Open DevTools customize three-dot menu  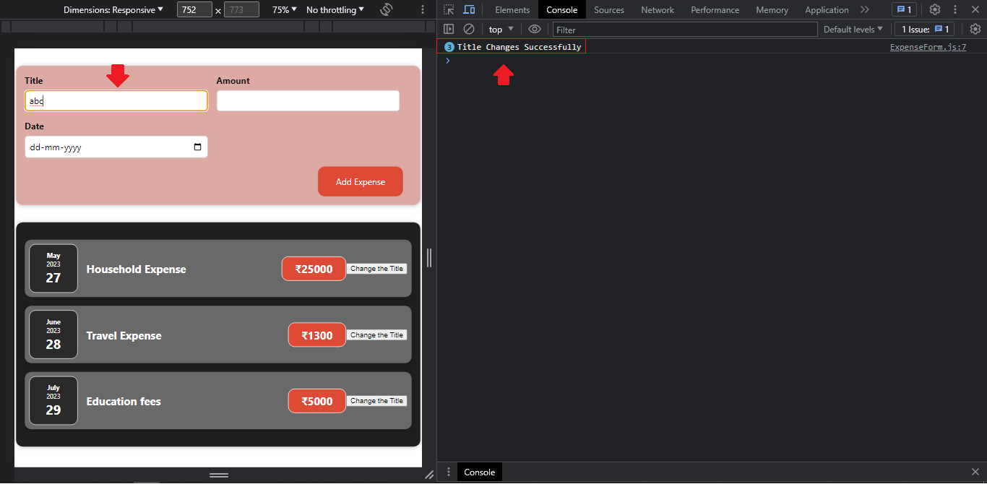click(955, 9)
